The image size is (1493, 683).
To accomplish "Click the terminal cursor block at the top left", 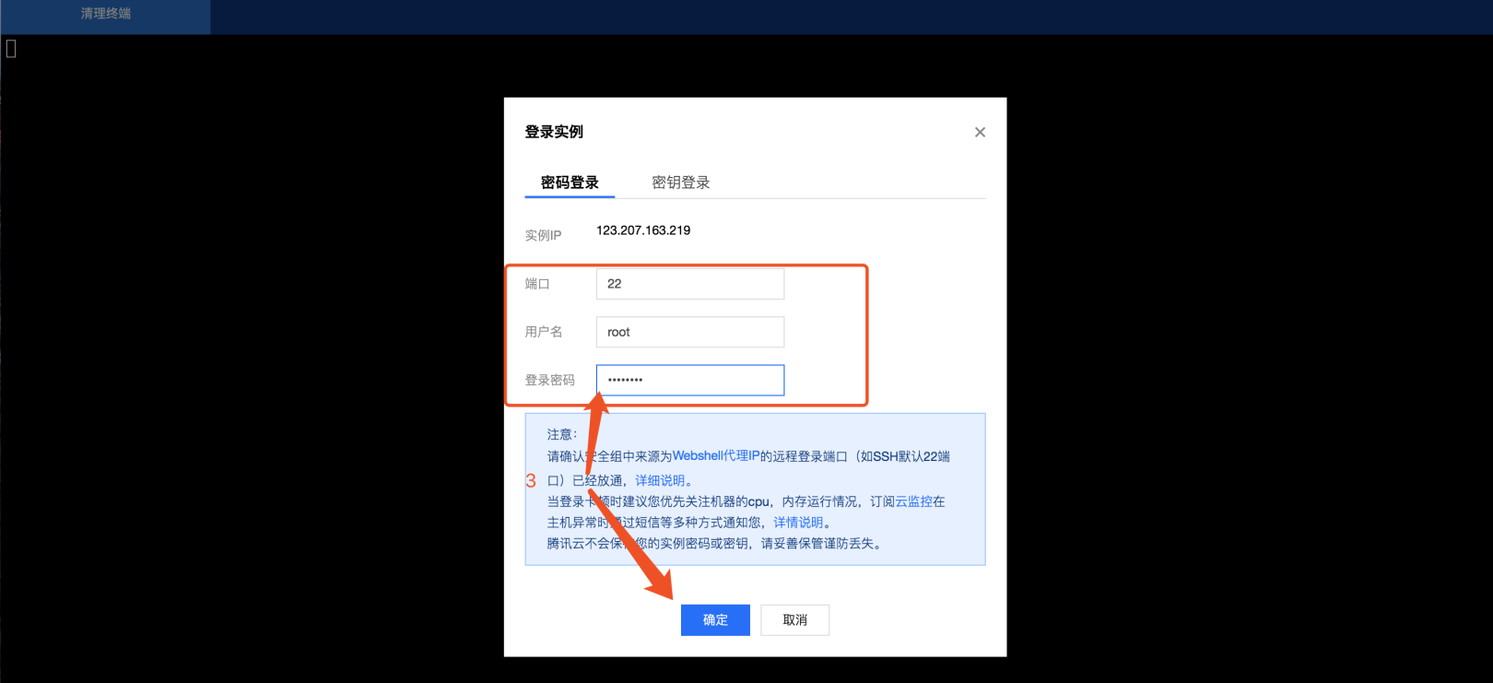I will pyautogui.click(x=11, y=48).
